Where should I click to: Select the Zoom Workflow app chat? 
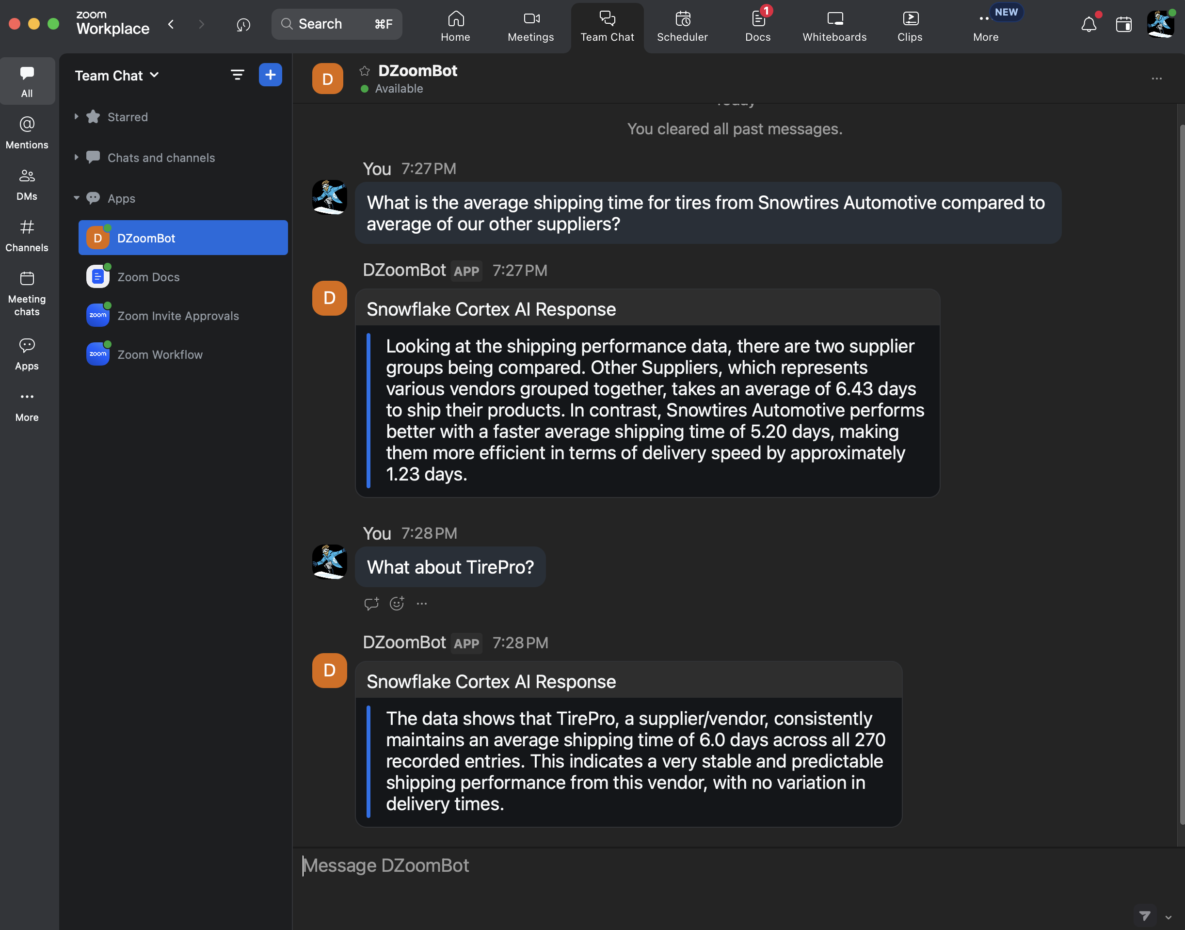[x=160, y=354]
